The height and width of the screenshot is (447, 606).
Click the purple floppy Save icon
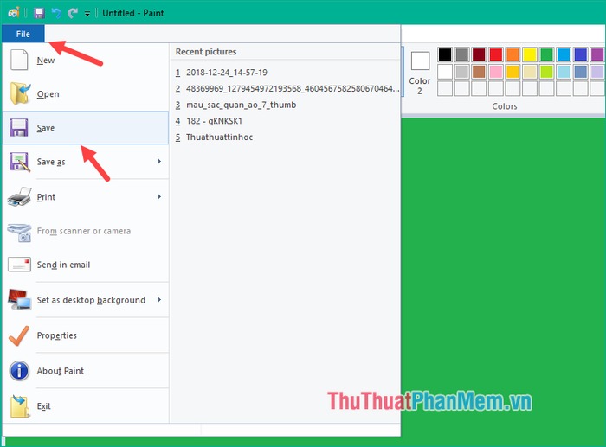18,128
